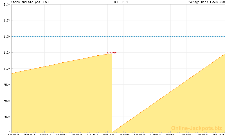Click the Online-Jackpots.biz watermark
The width and height of the screenshot is (225, 137).
[195, 128]
